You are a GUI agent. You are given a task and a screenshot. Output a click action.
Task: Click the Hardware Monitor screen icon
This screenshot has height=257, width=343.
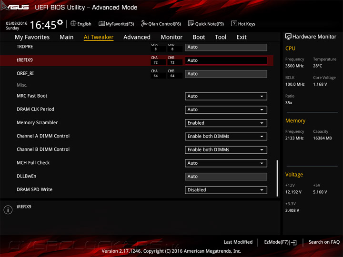tap(288, 37)
